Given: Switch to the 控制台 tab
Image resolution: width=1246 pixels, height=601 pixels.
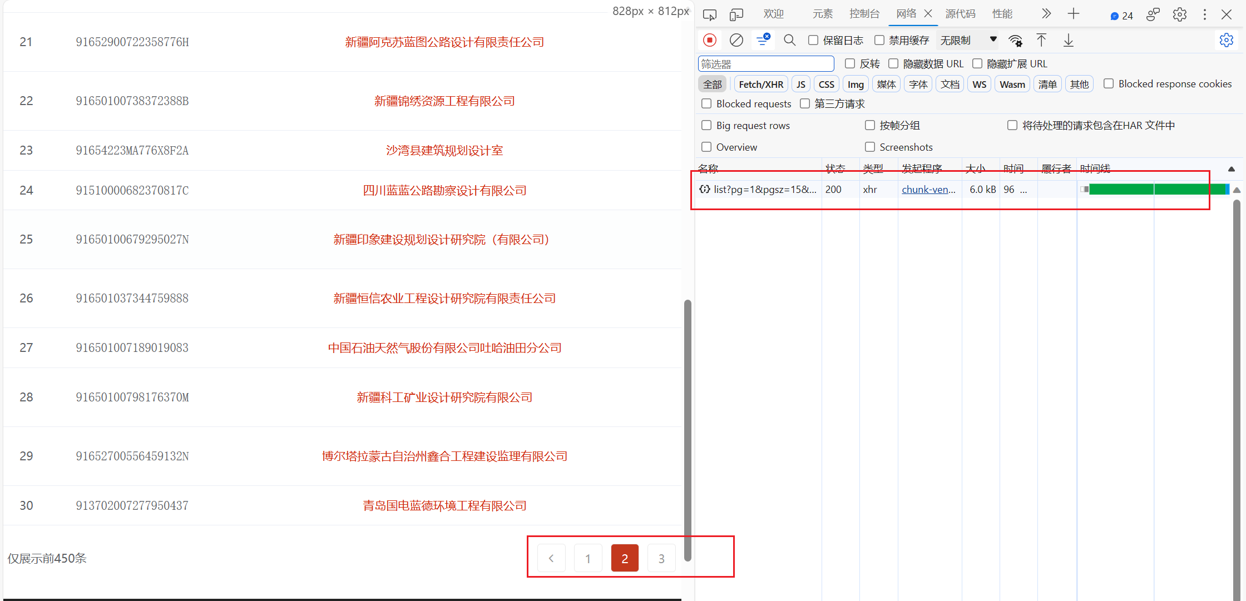Looking at the screenshot, I should (x=864, y=14).
